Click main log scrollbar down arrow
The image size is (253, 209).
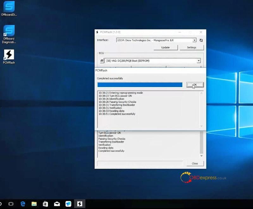201,156
